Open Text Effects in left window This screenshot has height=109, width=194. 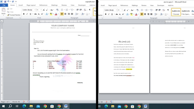(47, 14)
